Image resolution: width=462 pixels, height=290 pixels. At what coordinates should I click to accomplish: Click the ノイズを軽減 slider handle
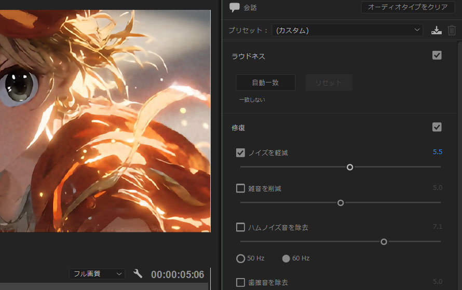tap(350, 167)
